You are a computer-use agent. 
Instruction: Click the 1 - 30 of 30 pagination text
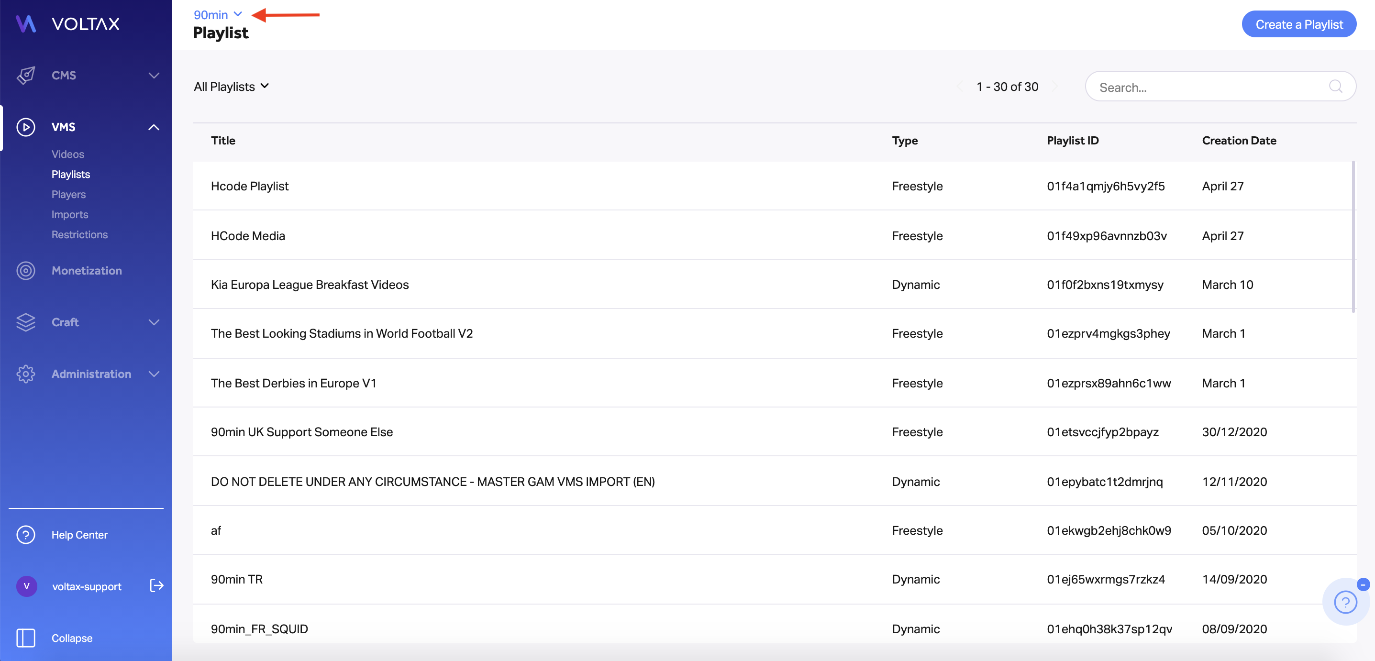[x=1007, y=87]
